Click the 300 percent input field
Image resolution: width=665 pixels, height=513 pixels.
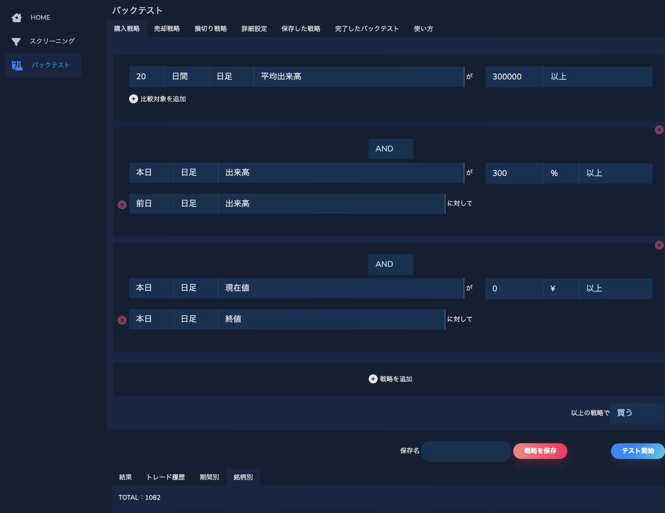point(514,173)
